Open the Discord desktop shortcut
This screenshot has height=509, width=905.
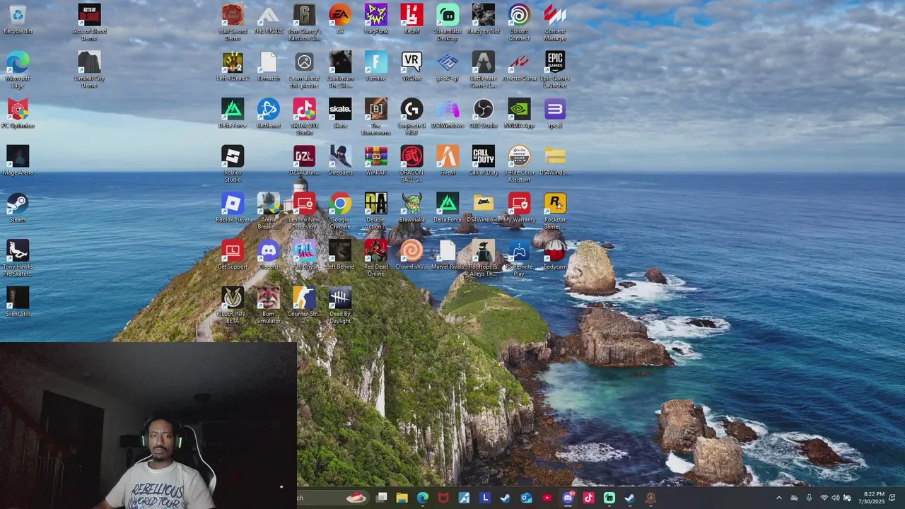268,255
